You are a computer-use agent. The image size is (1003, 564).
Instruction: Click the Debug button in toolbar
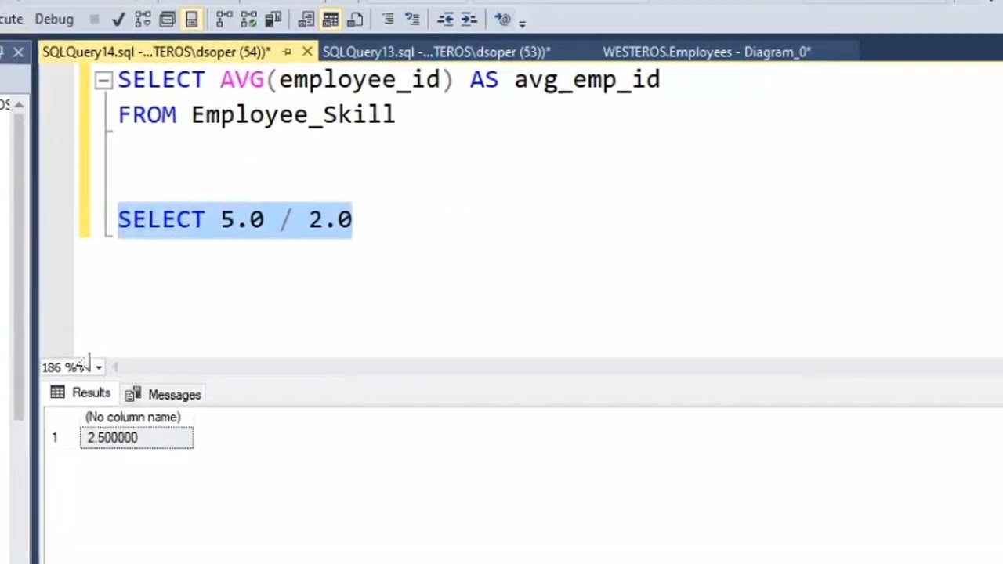[54, 19]
